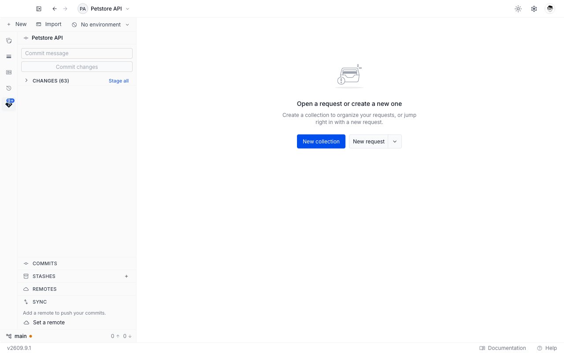The height and width of the screenshot is (353, 564).
Task: Click the New request button
Action: click(x=368, y=142)
